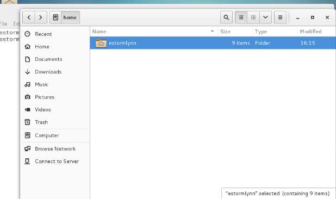The image size is (336, 199).
Task: Click the estormlynn home folder icon
Action: [101, 43]
